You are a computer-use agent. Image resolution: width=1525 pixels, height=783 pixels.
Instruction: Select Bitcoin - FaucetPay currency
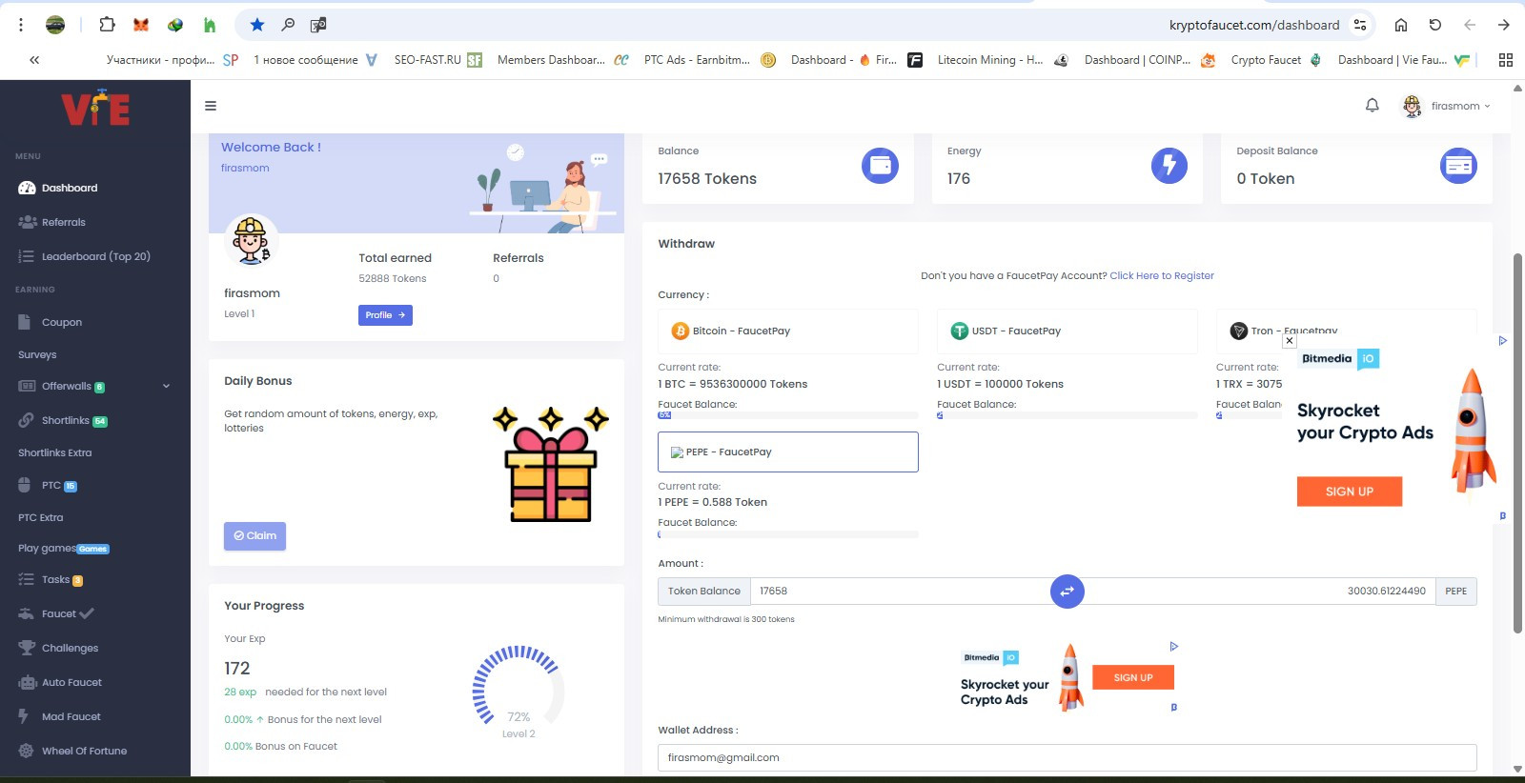point(788,331)
